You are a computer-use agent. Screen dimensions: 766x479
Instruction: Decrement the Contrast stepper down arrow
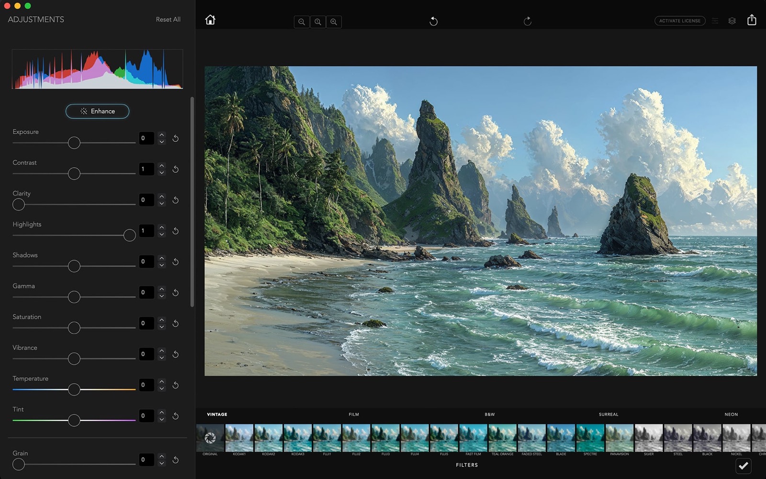pos(162,173)
